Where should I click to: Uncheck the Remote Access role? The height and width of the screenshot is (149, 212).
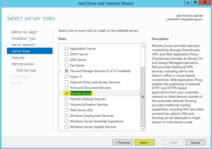click(x=66, y=93)
